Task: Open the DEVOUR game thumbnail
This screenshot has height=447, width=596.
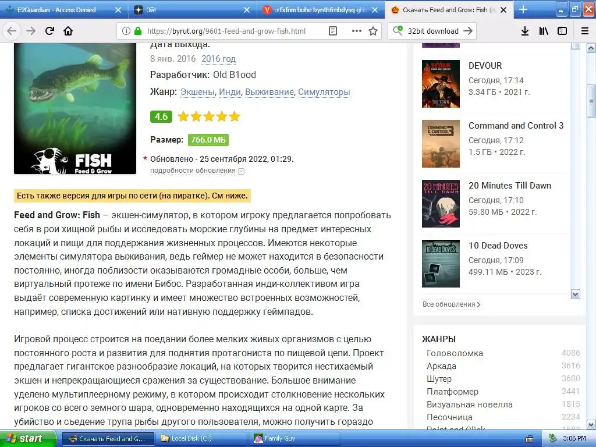Action: [x=441, y=84]
